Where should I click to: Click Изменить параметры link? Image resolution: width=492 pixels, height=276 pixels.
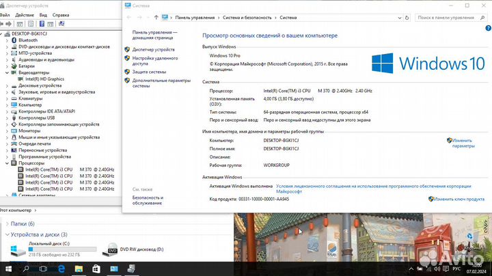(463, 143)
